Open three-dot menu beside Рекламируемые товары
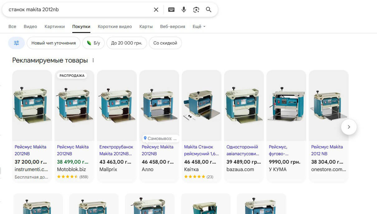377x214 pixels. [93, 61]
